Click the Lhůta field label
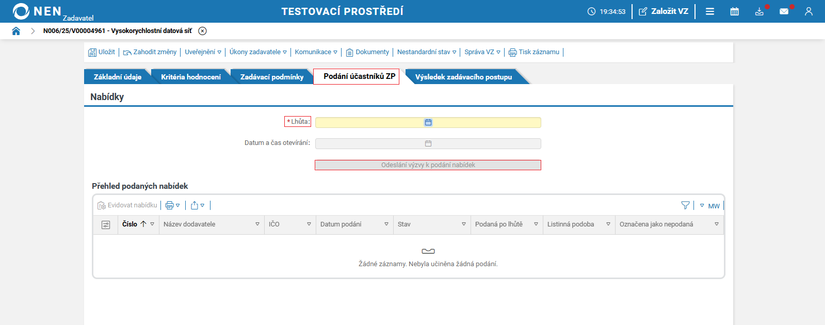Image resolution: width=825 pixels, height=325 pixels. (x=298, y=122)
